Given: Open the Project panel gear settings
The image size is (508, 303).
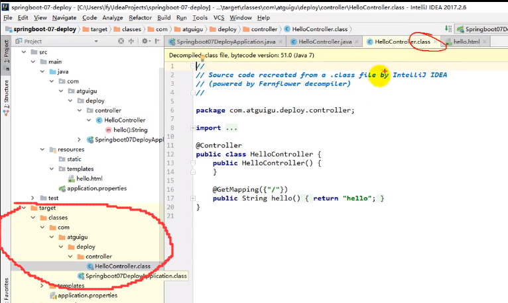Looking at the screenshot, I should click(x=145, y=41).
